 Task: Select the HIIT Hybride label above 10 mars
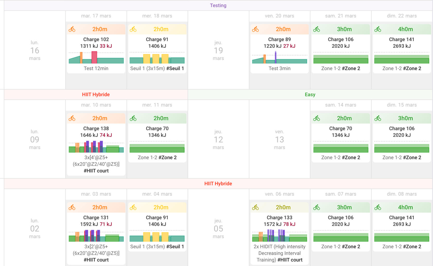tap(96, 95)
